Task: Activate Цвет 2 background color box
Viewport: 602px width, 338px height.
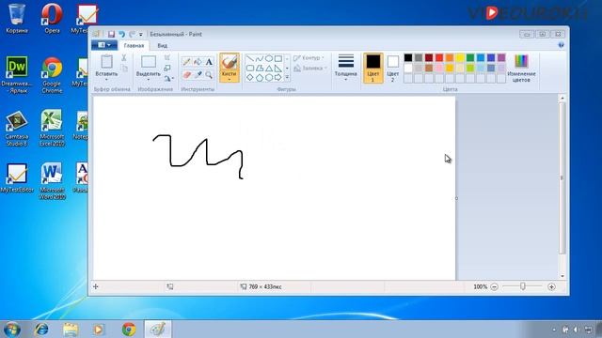Action: (393, 69)
